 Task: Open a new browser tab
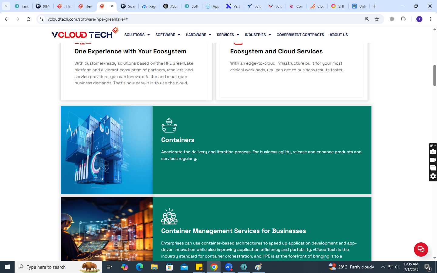(x=375, y=6)
